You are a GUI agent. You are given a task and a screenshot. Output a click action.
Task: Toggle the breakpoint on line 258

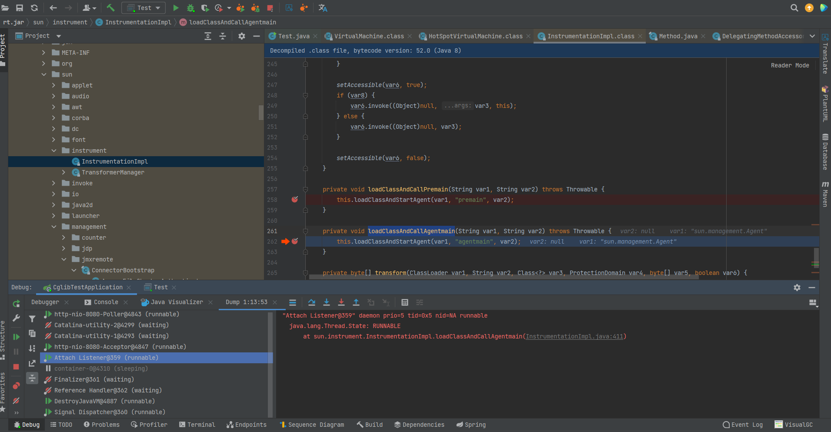point(295,199)
